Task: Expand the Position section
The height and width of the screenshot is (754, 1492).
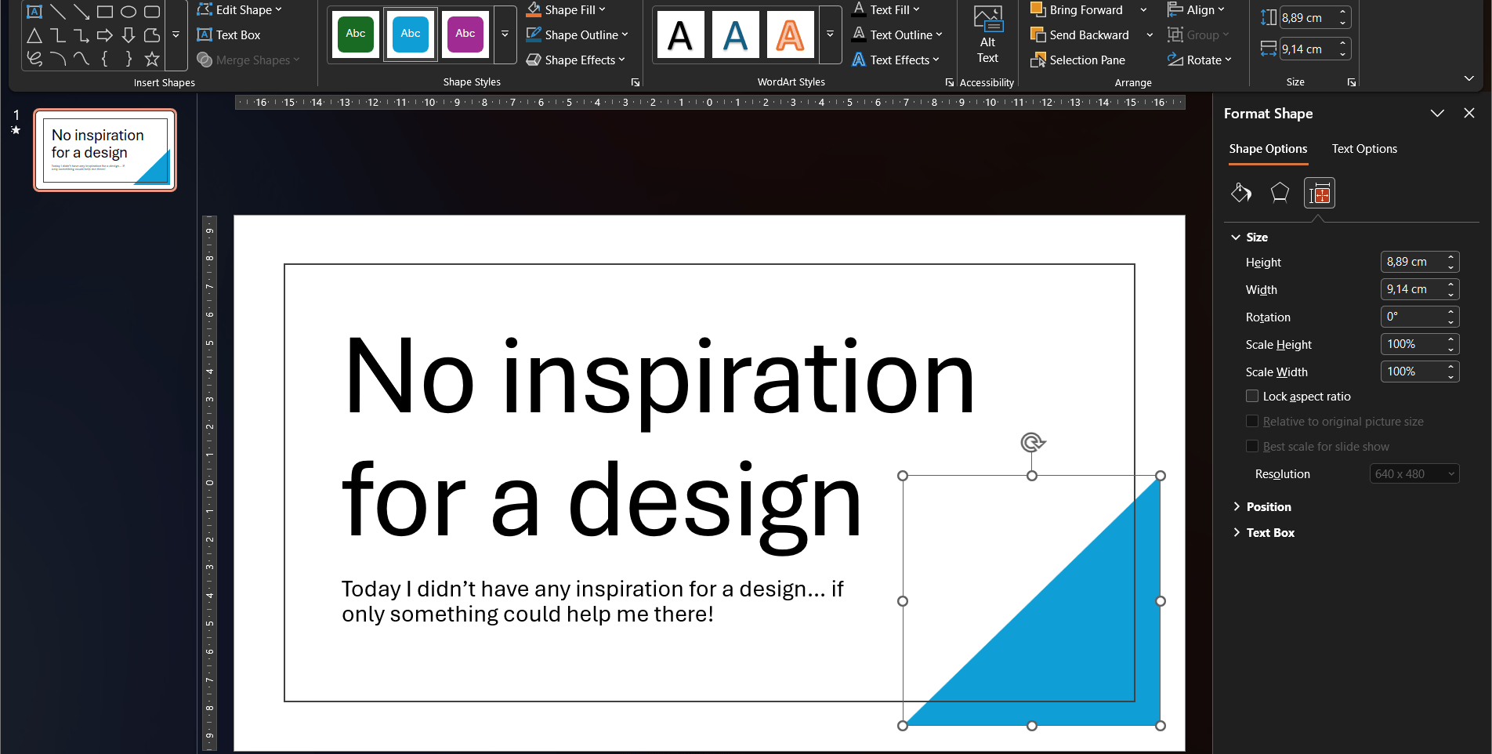Action: [1268, 507]
